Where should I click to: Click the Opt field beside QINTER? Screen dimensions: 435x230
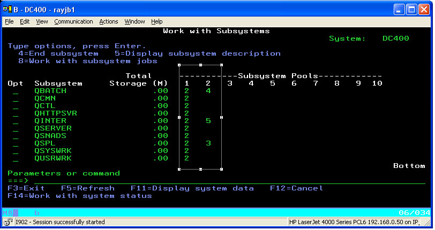(16, 121)
